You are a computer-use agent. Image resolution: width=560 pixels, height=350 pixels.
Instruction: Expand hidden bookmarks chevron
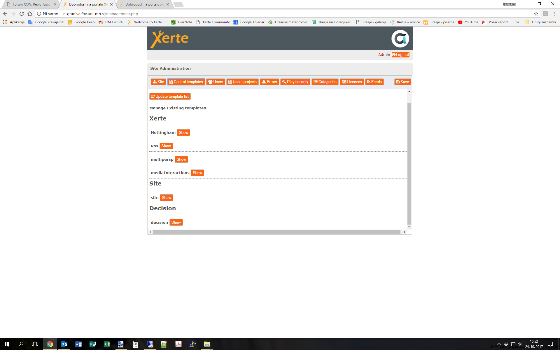(x=518, y=22)
